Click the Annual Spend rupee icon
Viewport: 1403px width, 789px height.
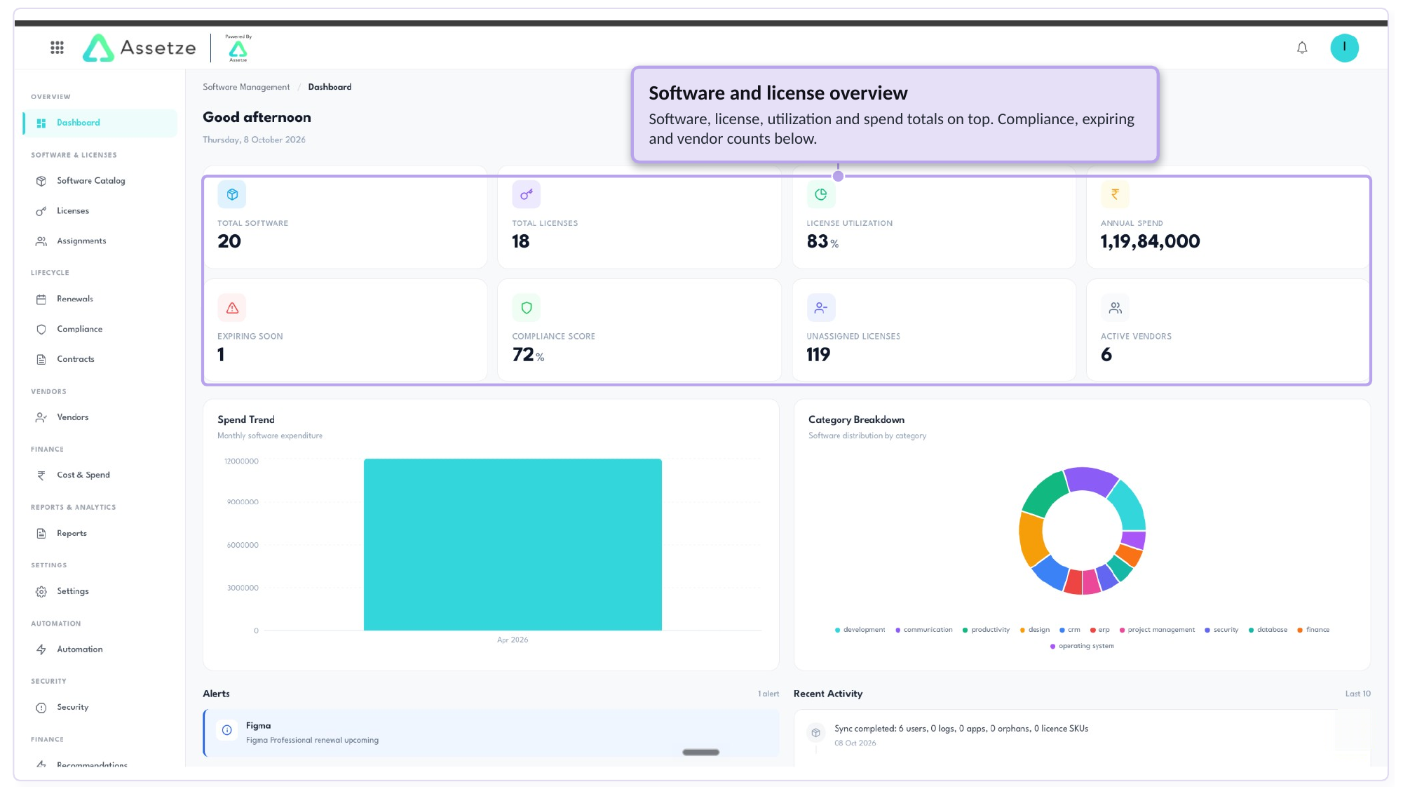tap(1115, 194)
